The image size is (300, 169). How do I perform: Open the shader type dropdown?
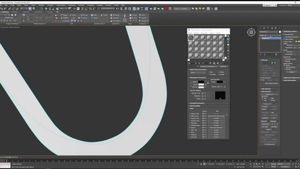(197, 73)
